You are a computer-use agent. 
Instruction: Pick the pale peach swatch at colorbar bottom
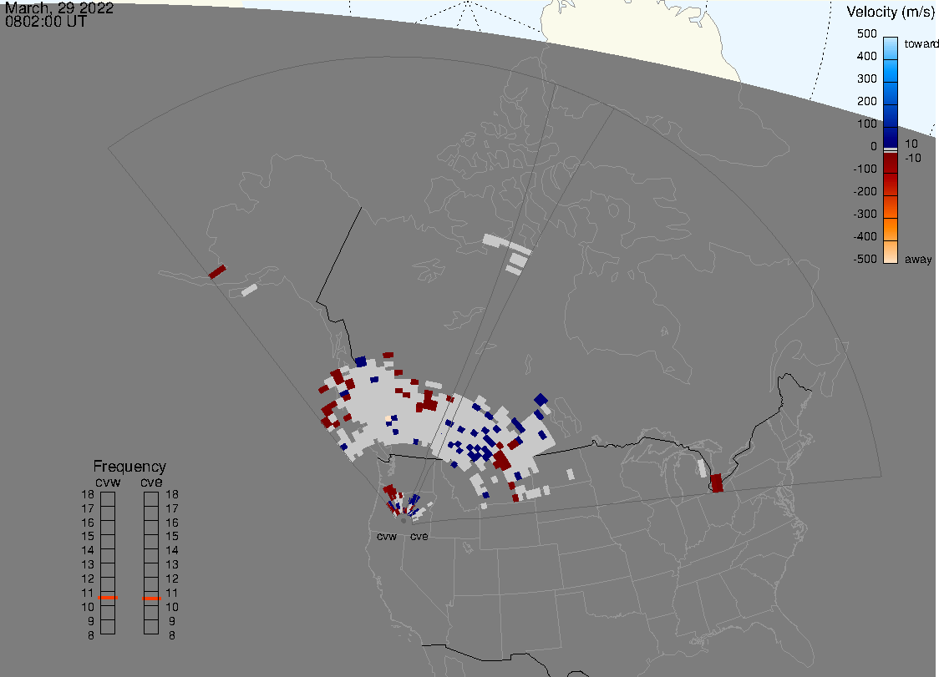pyautogui.click(x=891, y=252)
